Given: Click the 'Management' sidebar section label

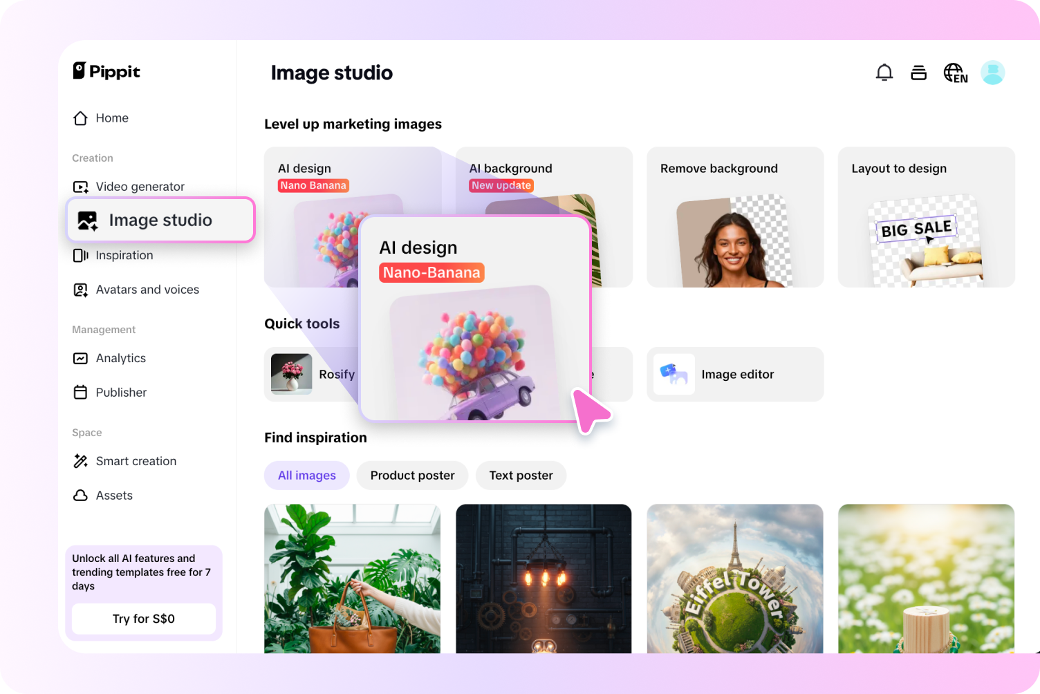Looking at the screenshot, I should [104, 330].
